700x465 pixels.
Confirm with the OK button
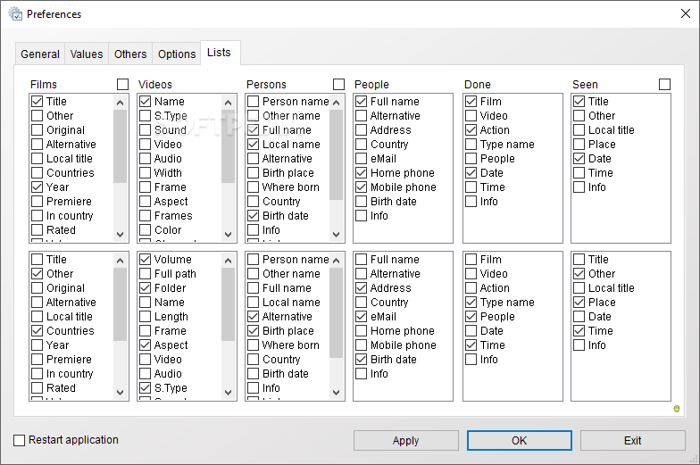[x=520, y=441]
